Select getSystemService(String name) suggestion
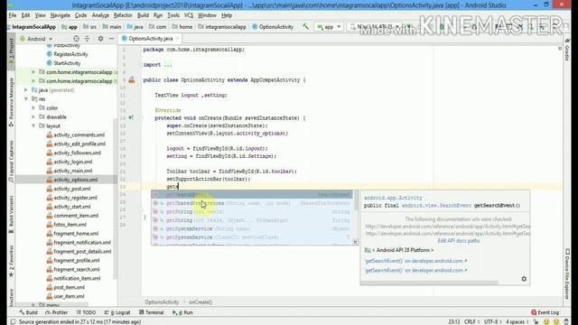Screen dimensions: 578x325 click(252, 228)
